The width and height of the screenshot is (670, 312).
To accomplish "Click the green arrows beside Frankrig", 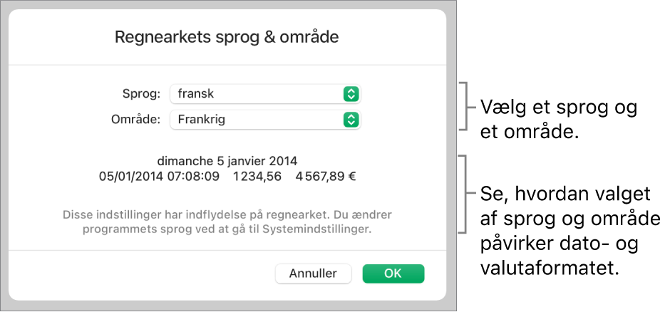I will point(350,120).
